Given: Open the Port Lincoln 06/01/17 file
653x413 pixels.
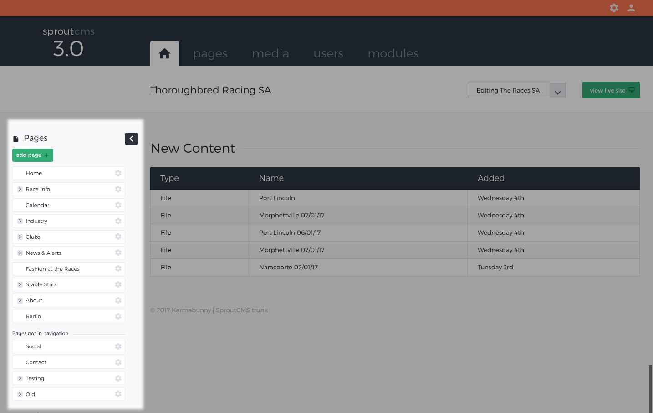Looking at the screenshot, I should tap(290, 232).
